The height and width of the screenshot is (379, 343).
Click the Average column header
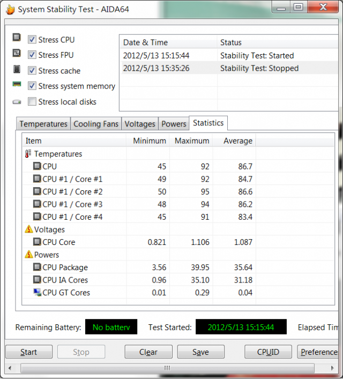click(234, 140)
